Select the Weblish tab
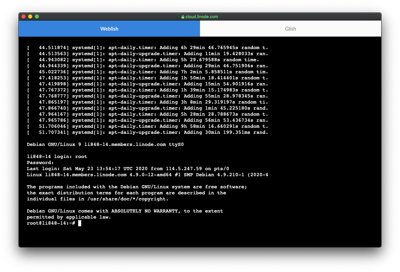The image size is (400, 272). tap(109, 29)
